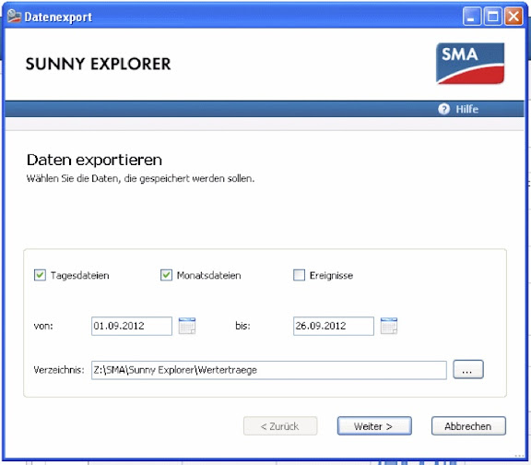
Task: Uncheck the Monatsdateien checkbox
Action: (x=166, y=275)
